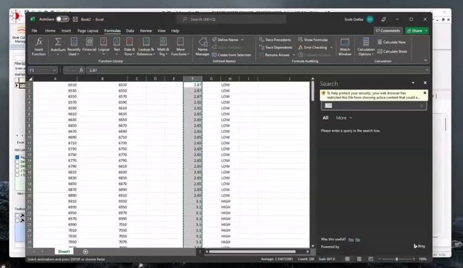Click the fx button beside formula bar
The height and width of the screenshot is (268, 463).
coord(81,70)
